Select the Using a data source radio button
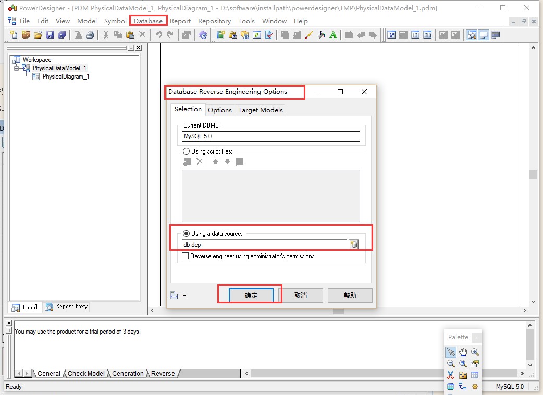Screen dimensions: 543x395 pyautogui.click(x=187, y=234)
